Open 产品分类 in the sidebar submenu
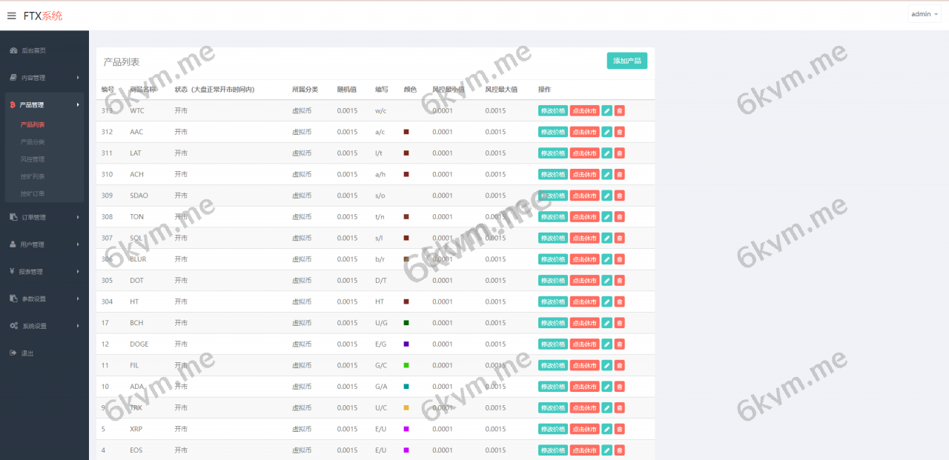The height and width of the screenshot is (460, 949). click(x=33, y=141)
